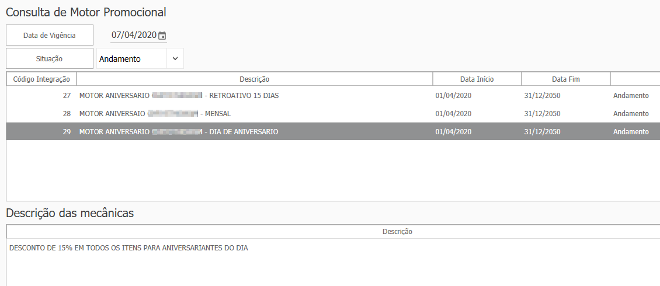
Task: Click integration code 27 cell
Action: click(67, 95)
